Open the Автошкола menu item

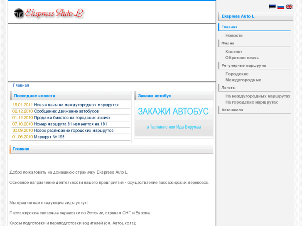(x=232, y=110)
